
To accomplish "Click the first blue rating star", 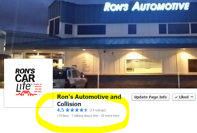I will pos(68,110).
